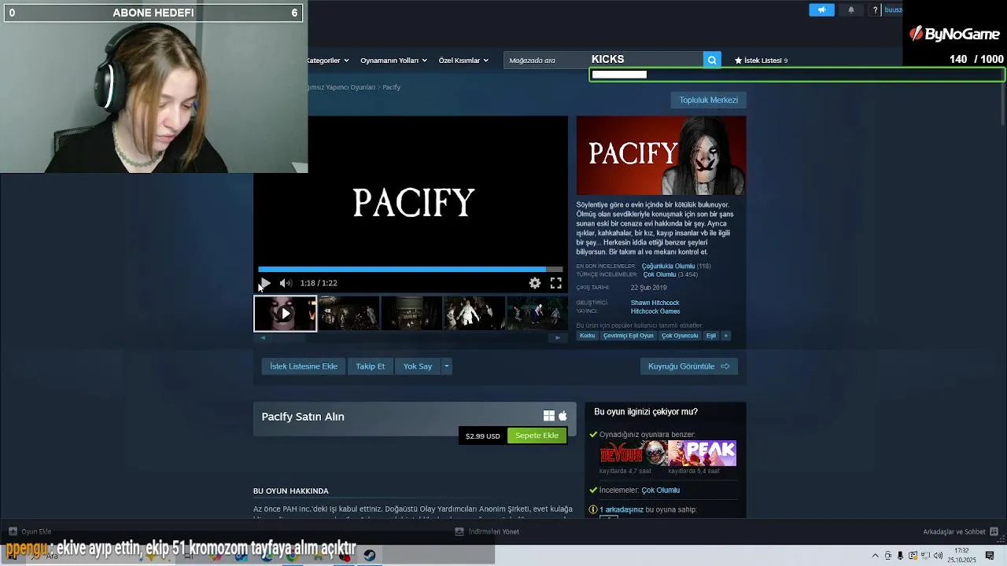Play the Pacify trailer video
This screenshot has height=566, width=1007.
(265, 283)
